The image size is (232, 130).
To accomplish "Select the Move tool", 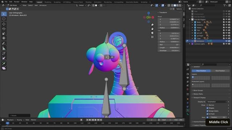I will click(4, 24).
